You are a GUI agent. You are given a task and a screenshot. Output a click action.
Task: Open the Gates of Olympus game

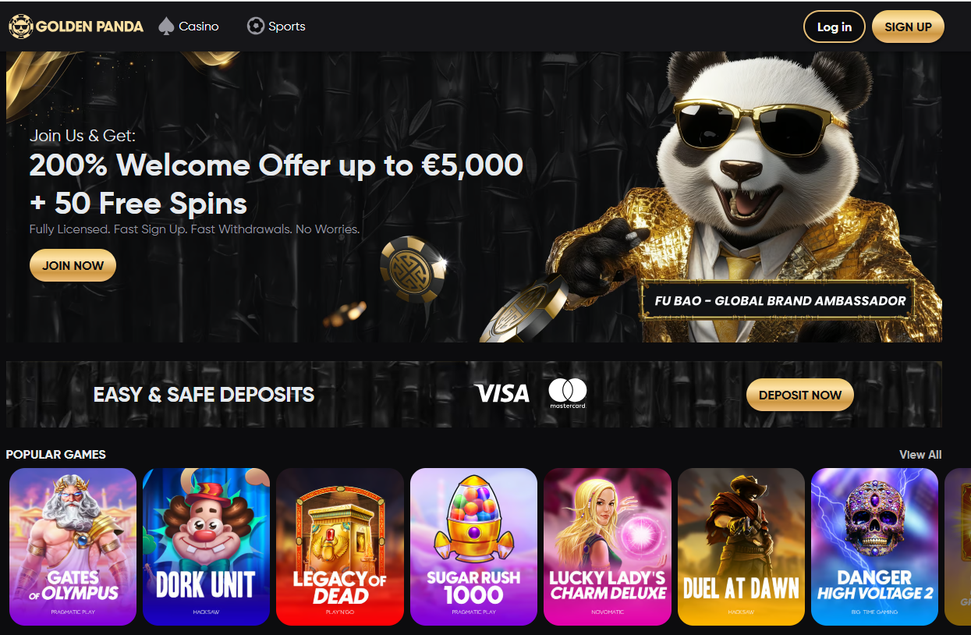point(73,547)
